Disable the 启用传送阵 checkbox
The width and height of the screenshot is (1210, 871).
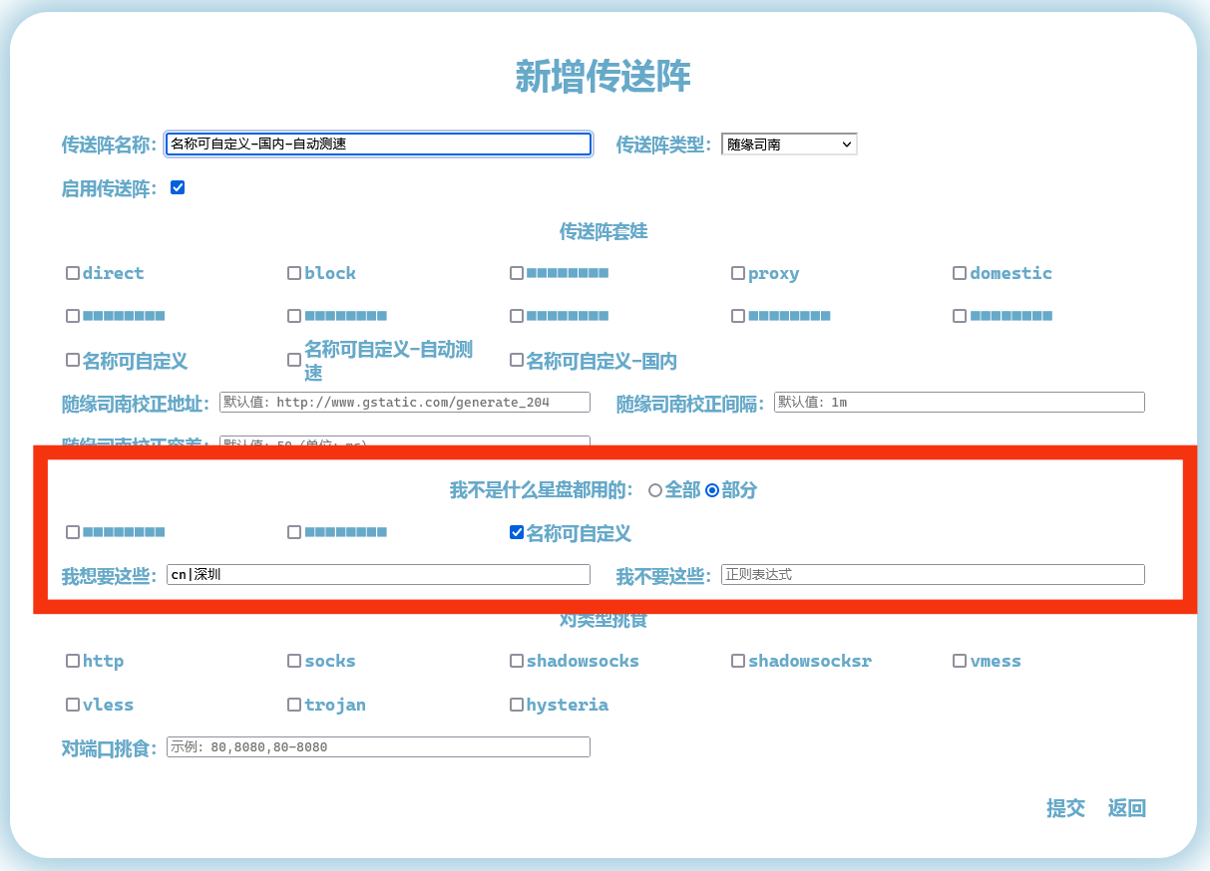[178, 187]
